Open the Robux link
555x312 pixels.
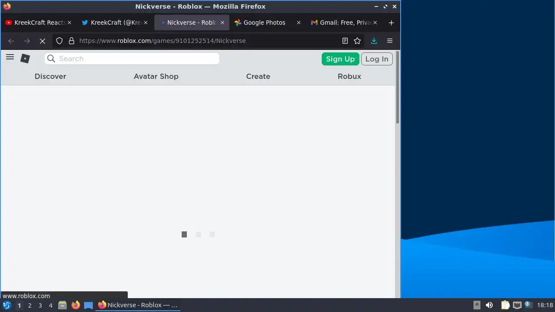[349, 76]
